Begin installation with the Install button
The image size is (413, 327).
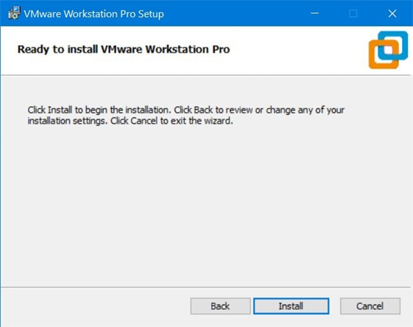pos(291,306)
